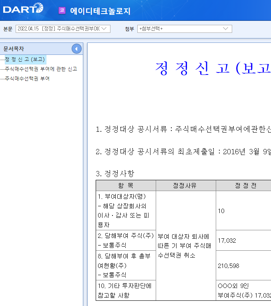Click the DART logo

pos(23,8)
